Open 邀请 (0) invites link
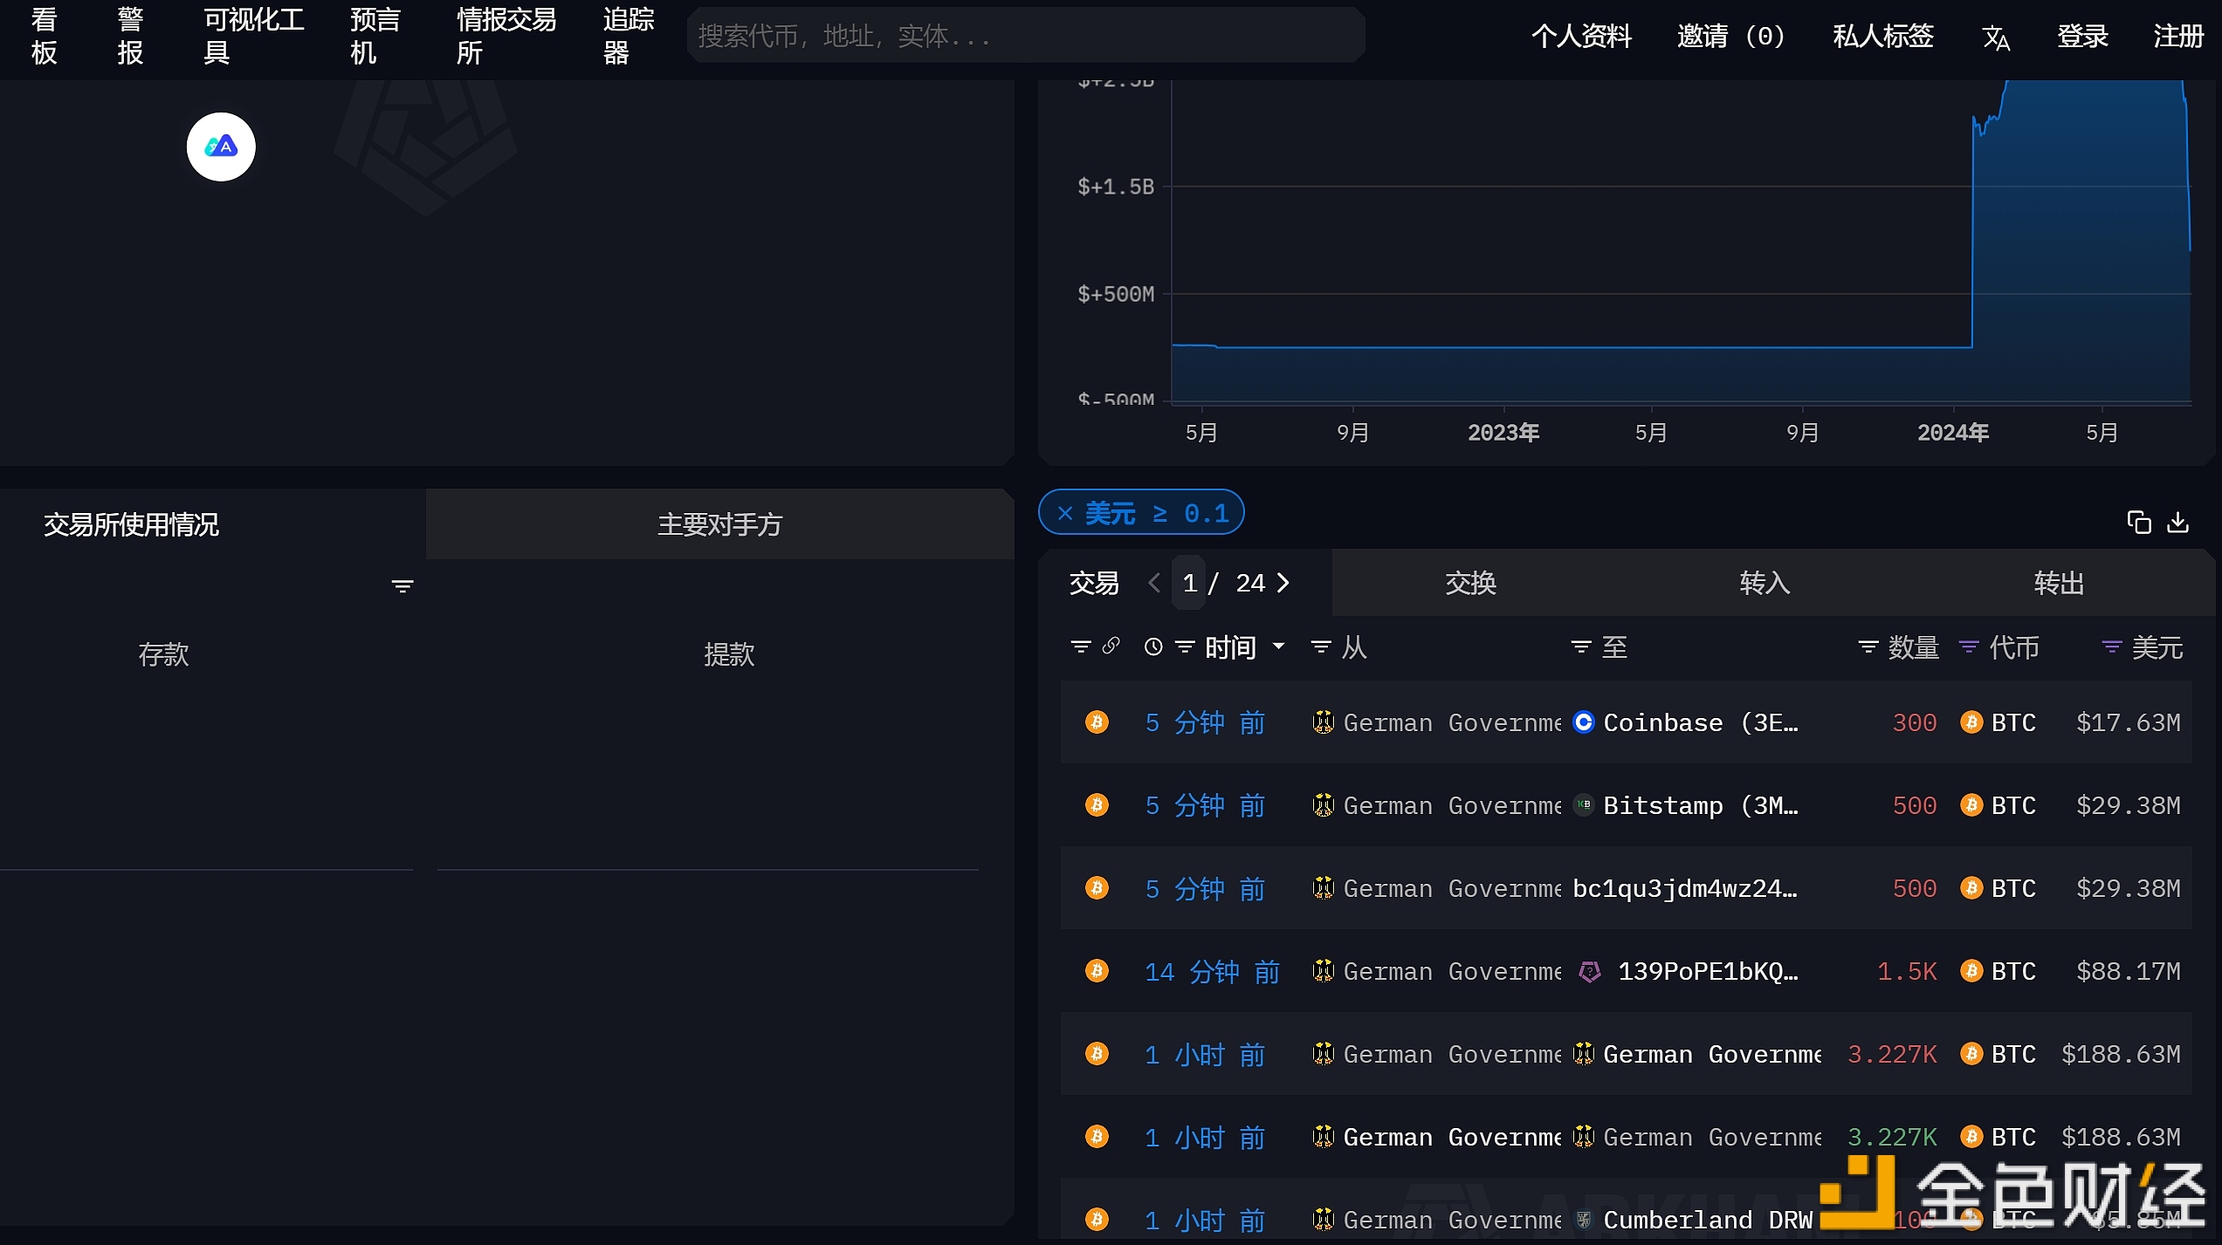The height and width of the screenshot is (1245, 2222). pos(1730,37)
